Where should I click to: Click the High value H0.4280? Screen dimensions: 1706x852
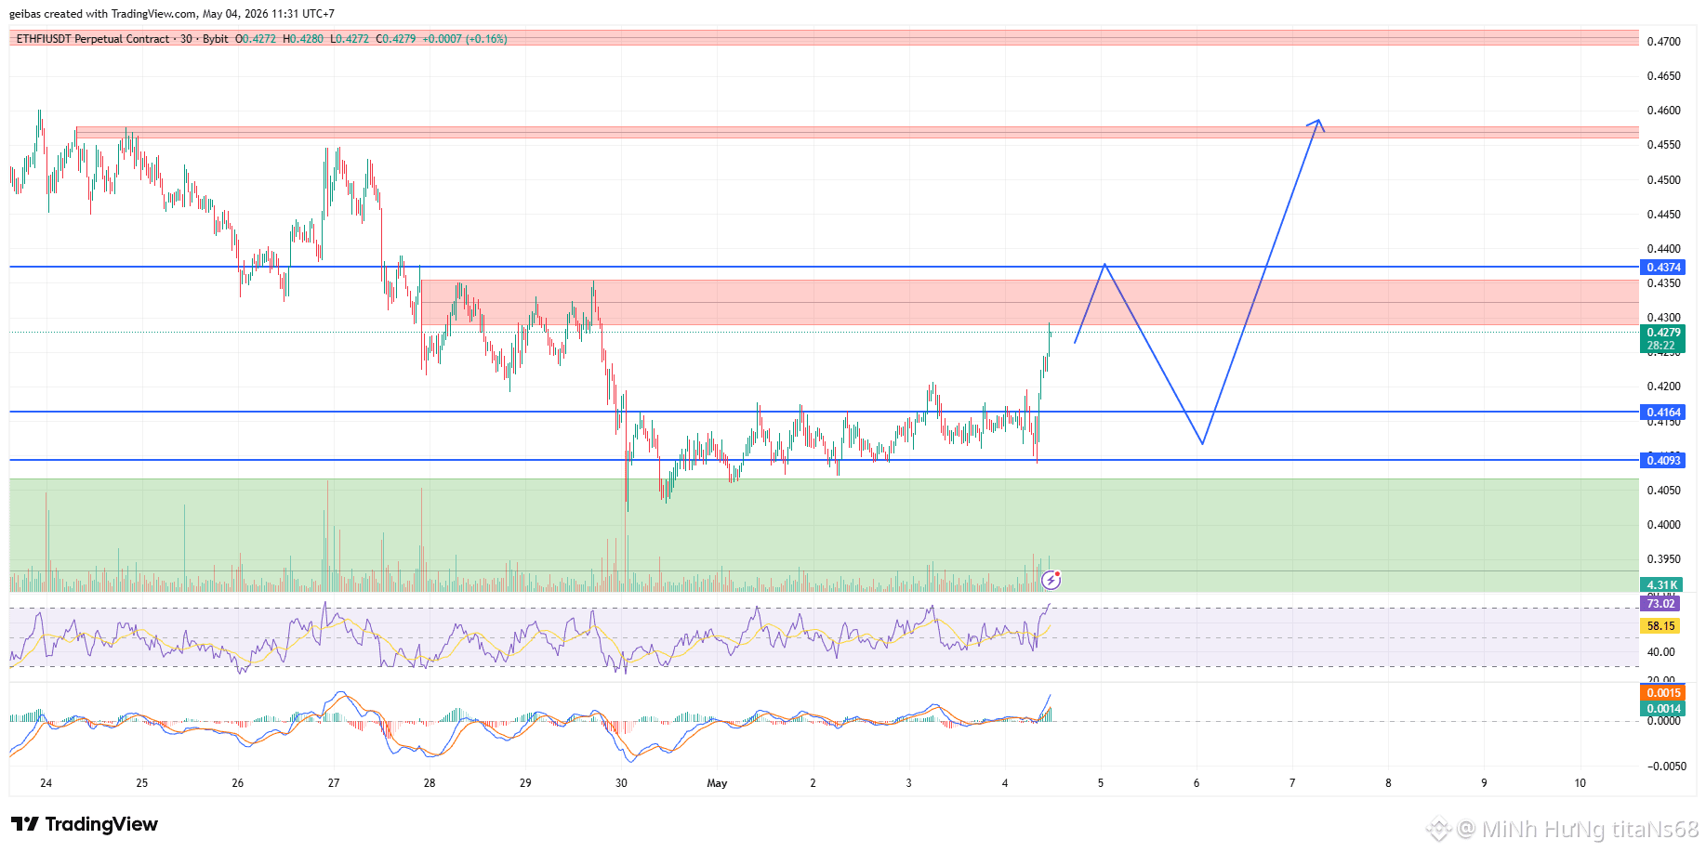coord(303,39)
